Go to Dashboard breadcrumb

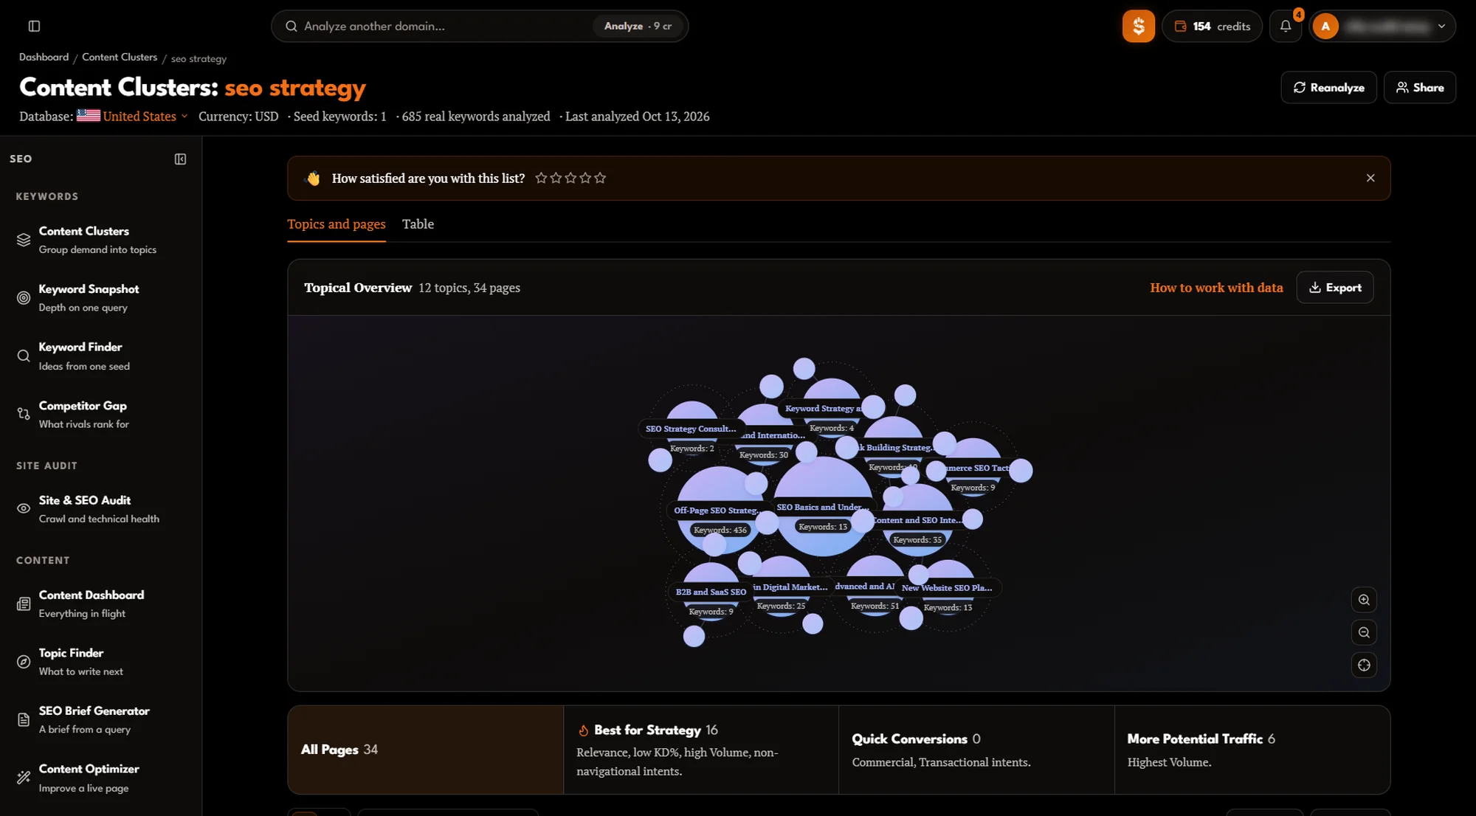click(44, 58)
